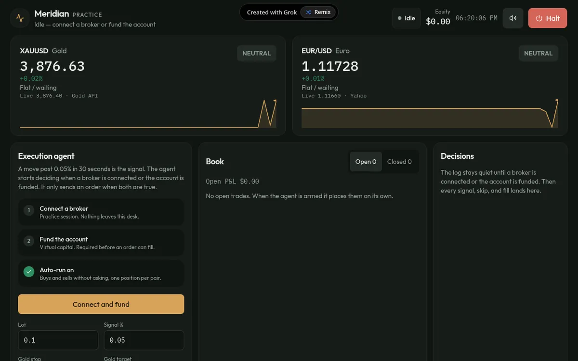Image resolution: width=578 pixels, height=361 pixels.
Task: Click the Meridian title text
Action: click(x=52, y=13)
